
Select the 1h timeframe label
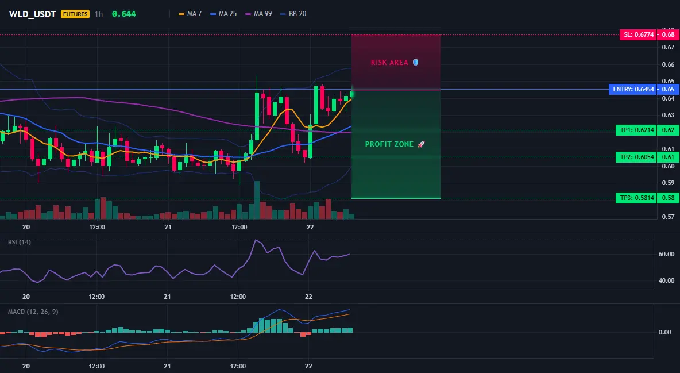[x=99, y=14]
